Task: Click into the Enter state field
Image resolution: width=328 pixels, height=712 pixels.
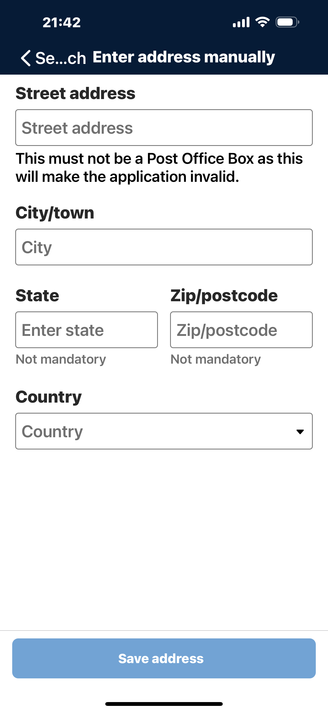Action: 86,330
